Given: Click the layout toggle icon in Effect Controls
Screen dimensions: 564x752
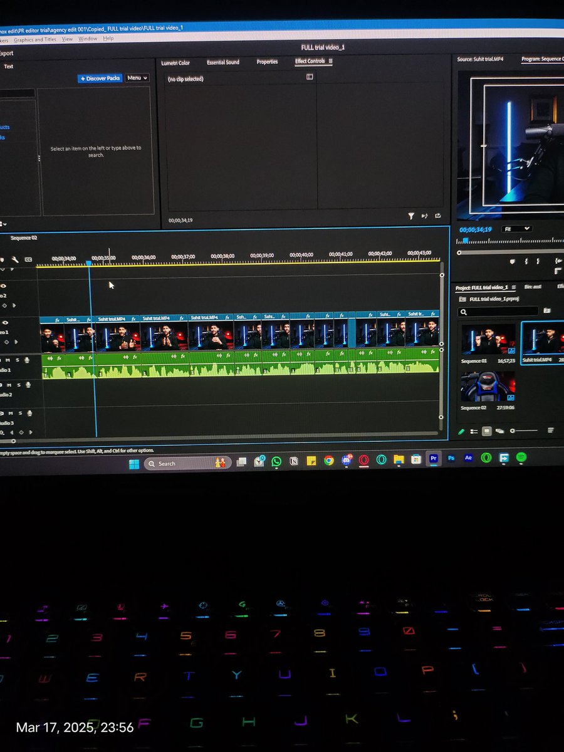Looking at the screenshot, I should [310, 77].
